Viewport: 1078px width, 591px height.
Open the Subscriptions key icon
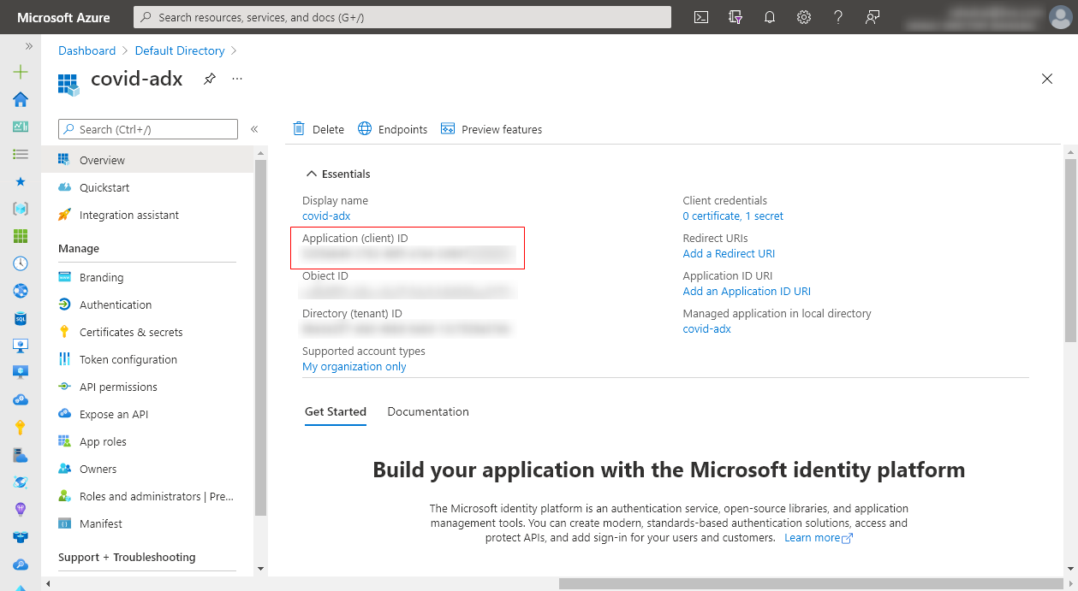(21, 428)
